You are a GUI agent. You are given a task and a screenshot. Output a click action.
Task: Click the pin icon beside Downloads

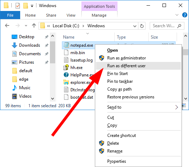pos(46,45)
